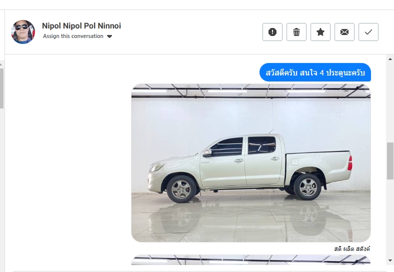This screenshot has width=394, height=272.
Task: Mark conversation done with checkmark icon
Action: click(368, 32)
